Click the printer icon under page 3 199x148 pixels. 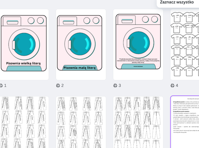pos(115,85)
